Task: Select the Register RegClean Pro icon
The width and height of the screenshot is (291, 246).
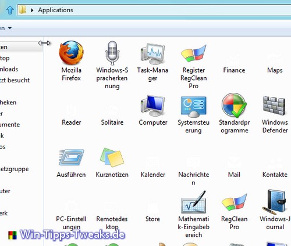Action: (193, 53)
